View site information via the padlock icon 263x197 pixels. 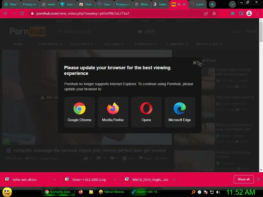pos(32,13)
